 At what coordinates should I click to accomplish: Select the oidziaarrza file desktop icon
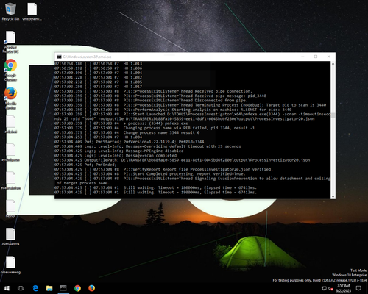pyautogui.click(x=10, y=237)
